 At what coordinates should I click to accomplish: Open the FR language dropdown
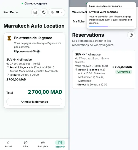tap(57, 12)
